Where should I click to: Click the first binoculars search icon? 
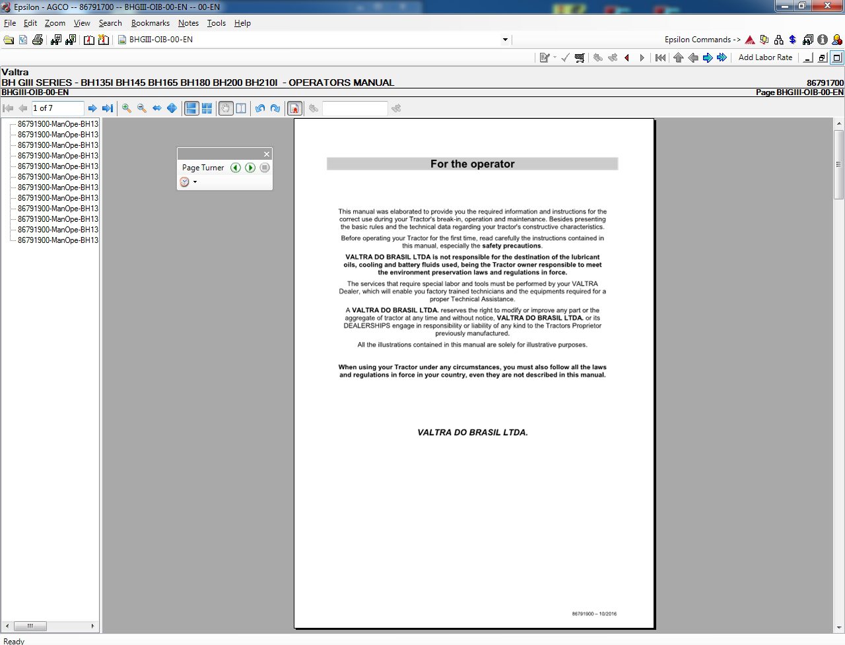point(56,40)
